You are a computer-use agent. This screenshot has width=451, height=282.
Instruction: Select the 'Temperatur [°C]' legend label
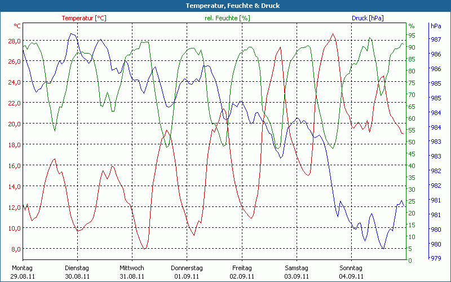(84, 18)
